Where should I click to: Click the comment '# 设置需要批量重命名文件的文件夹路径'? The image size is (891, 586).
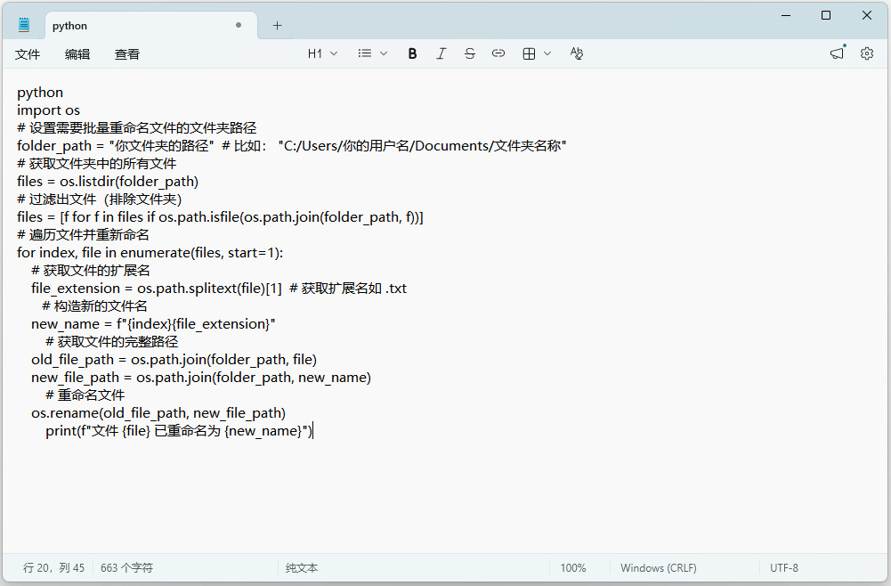coord(136,128)
